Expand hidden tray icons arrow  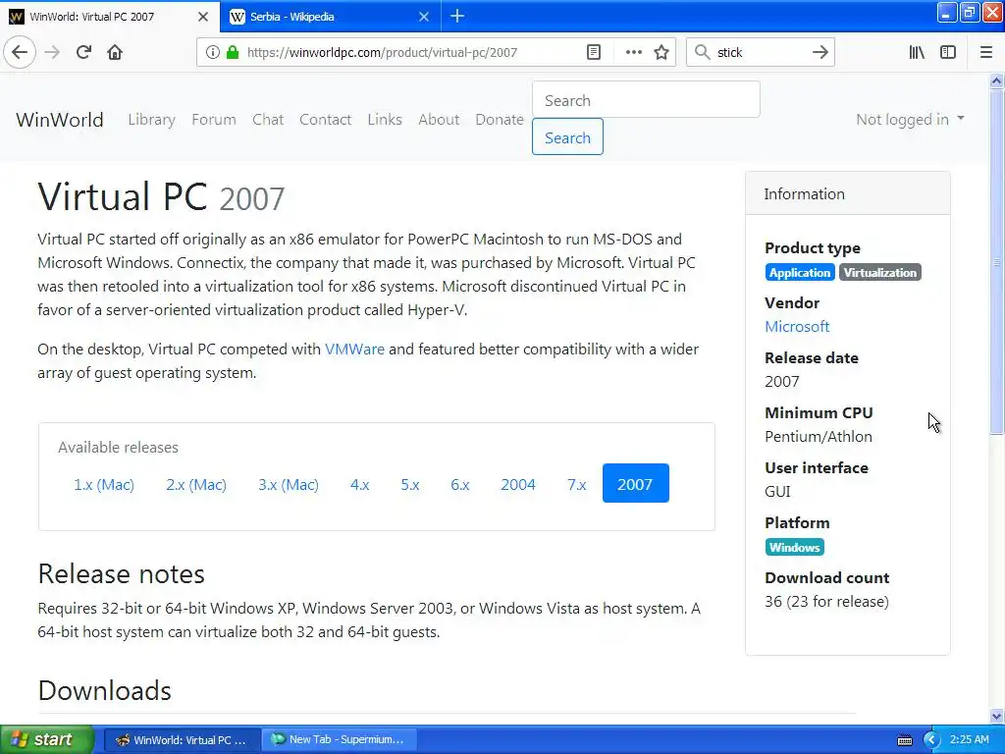point(931,740)
